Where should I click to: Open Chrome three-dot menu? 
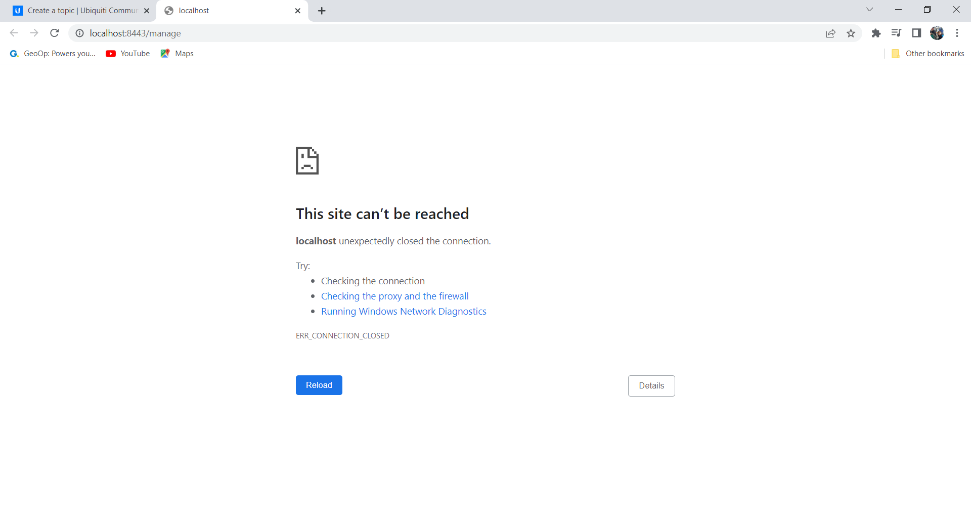[x=957, y=33]
